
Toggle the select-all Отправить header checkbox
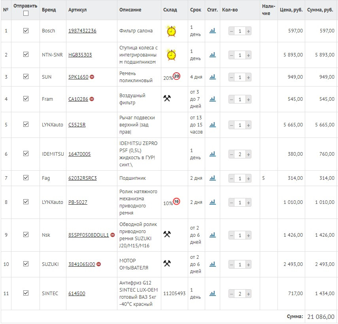coord(26,13)
